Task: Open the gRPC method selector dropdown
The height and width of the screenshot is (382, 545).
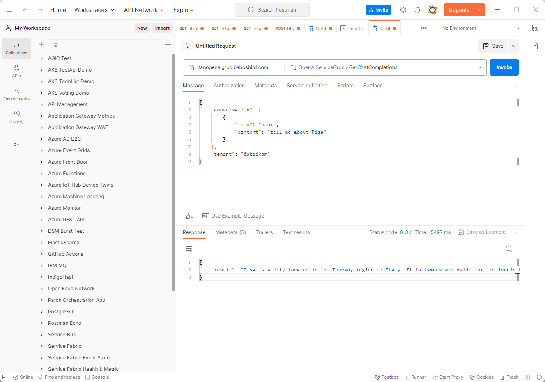Action: click(x=480, y=67)
